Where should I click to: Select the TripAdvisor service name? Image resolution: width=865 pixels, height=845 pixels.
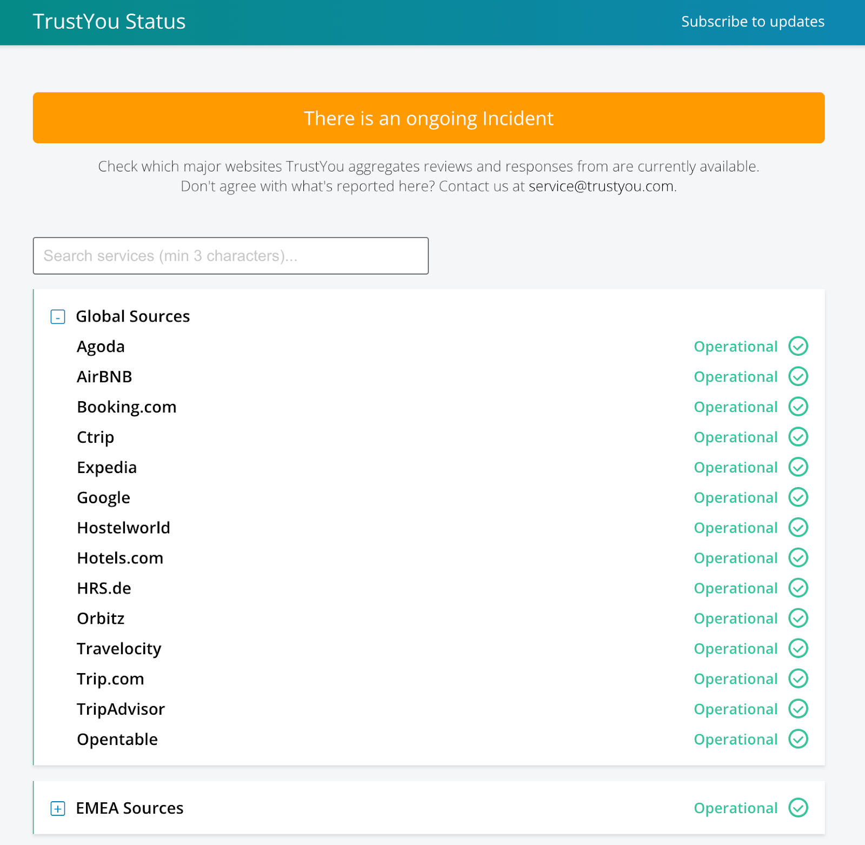point(121,710)
